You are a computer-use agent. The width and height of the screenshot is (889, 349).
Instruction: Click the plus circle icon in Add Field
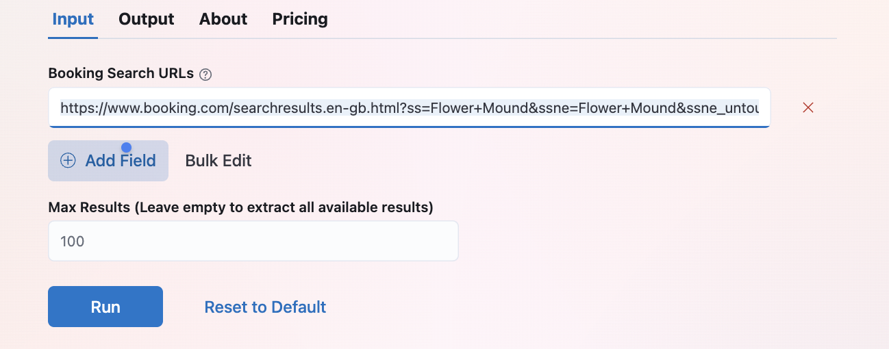pyautogui.click(x=68, y=161)
